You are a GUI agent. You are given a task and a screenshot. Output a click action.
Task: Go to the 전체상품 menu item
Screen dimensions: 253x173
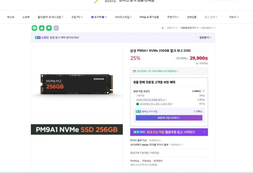tap(191, 17)
